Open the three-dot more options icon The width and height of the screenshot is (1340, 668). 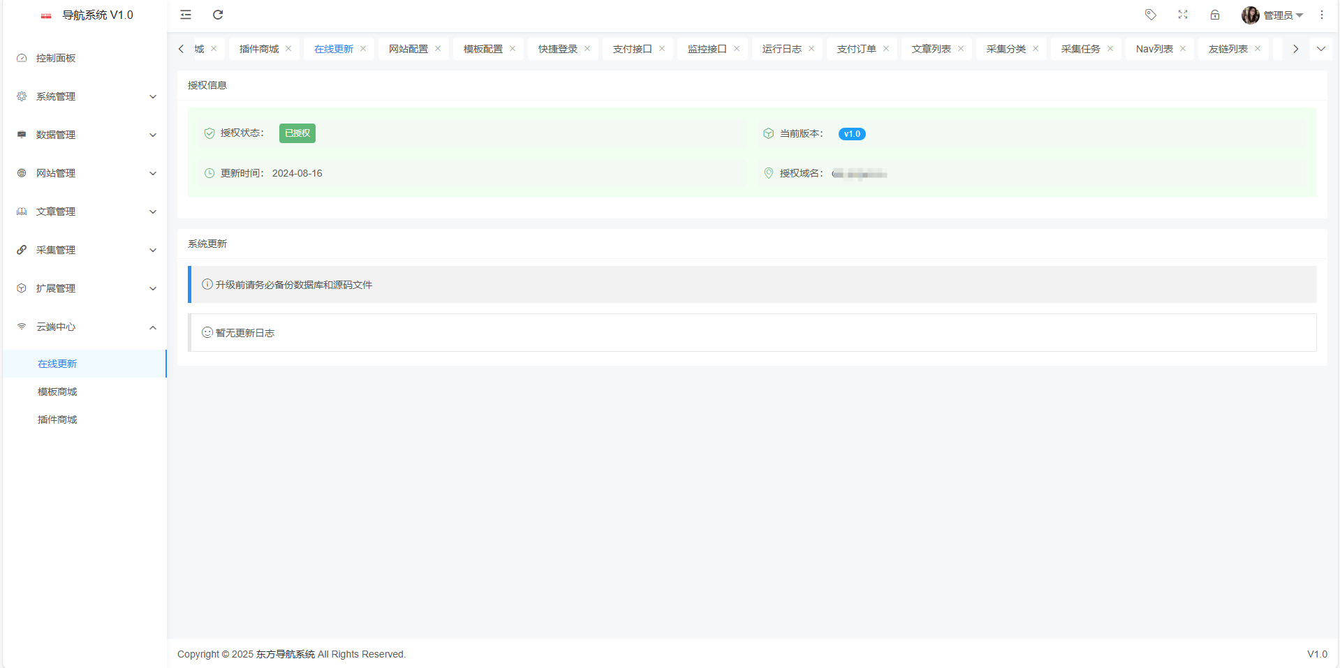pos(1321,15)
